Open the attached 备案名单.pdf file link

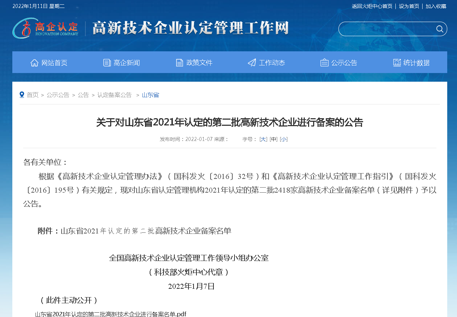coord(111,314)
